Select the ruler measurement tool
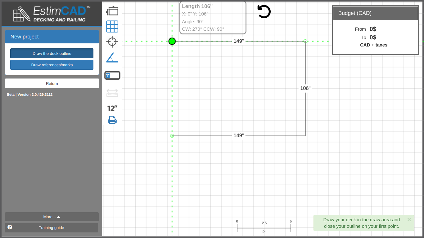Viewport: 424px width, 238px height. pyautogui.click(x=112, y=93)
